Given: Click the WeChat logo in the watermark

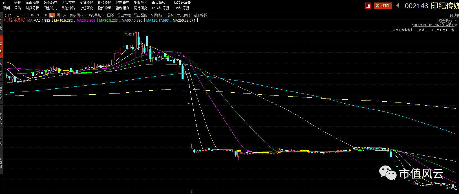Looking at the screenshot, I should click(x=388, y=172).
